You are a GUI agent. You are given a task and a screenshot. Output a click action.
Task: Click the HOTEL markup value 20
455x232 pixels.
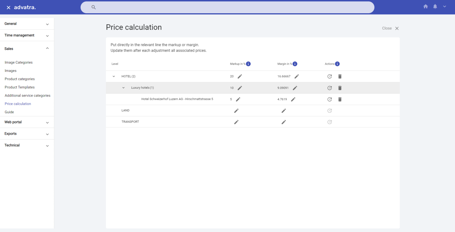pos(232,77)
